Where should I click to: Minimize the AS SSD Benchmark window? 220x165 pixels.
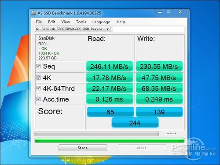(x=160, y=12)
